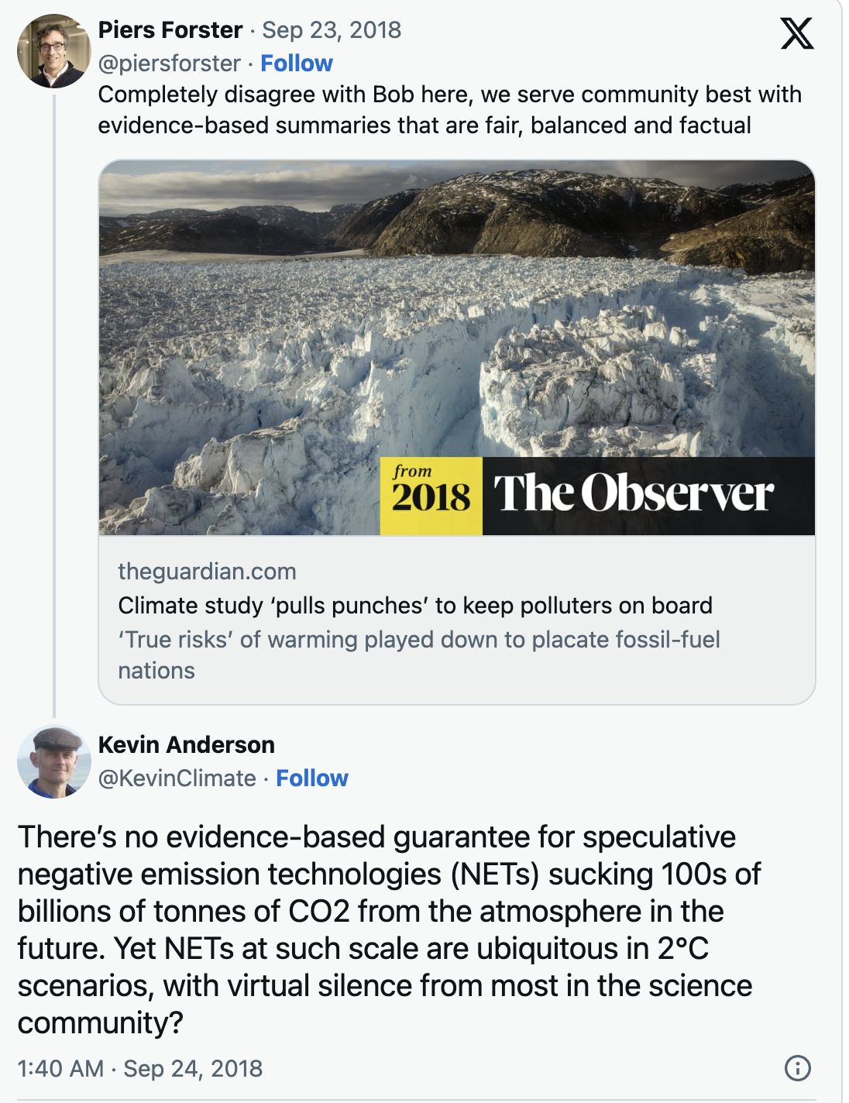The image size is (849, 1103).
Task: Open Piers Forster's display name link
Action: click(170, 29)
